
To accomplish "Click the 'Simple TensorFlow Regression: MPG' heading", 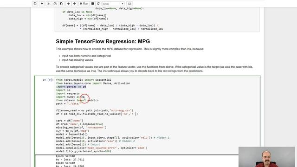I will tap(103, 41).
